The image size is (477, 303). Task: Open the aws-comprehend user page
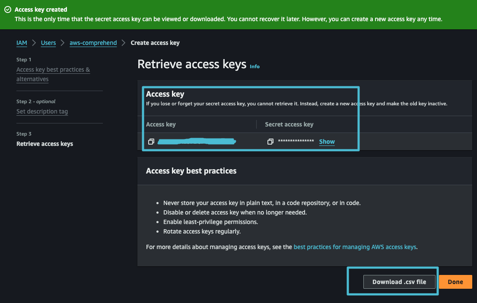(93, 43)
